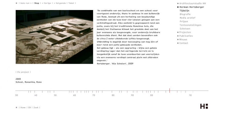Go to Tentoonstellingen page
225x132 pixels.
[190, 25]
